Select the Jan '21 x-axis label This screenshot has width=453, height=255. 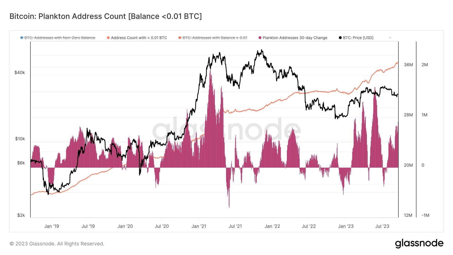tap(199, 226)
